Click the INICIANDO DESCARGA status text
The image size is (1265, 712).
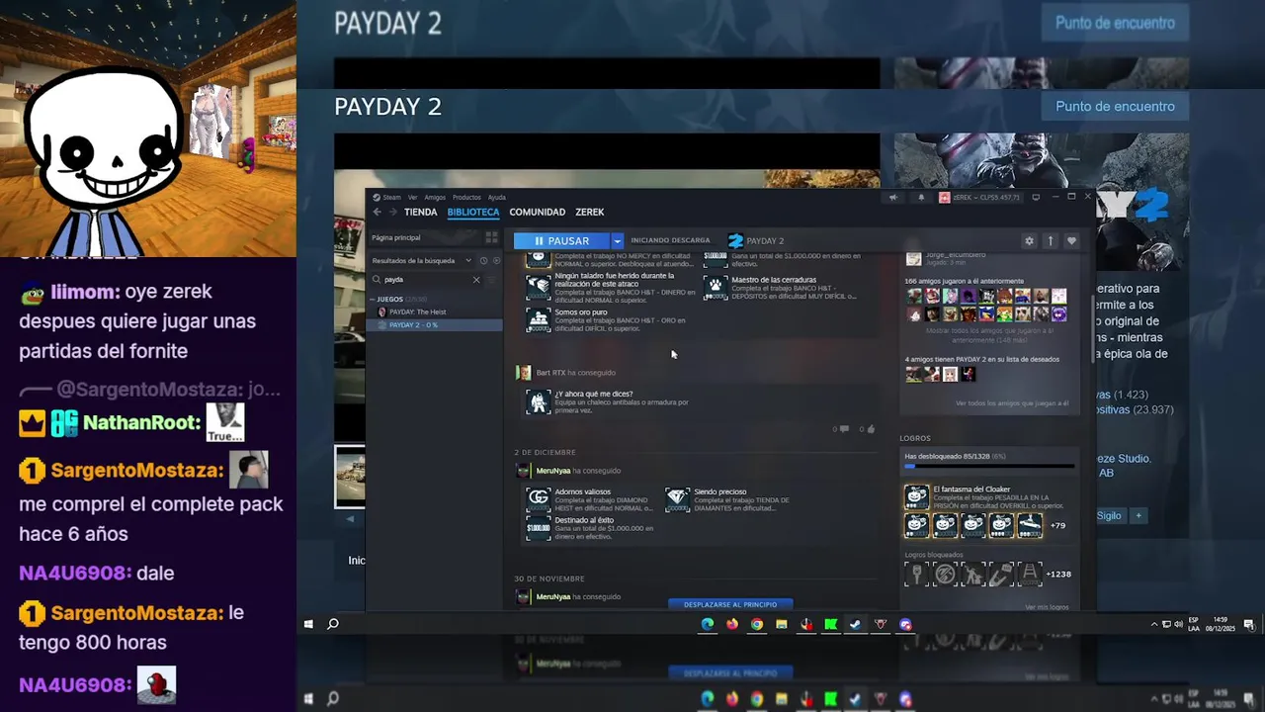[670, 240]
